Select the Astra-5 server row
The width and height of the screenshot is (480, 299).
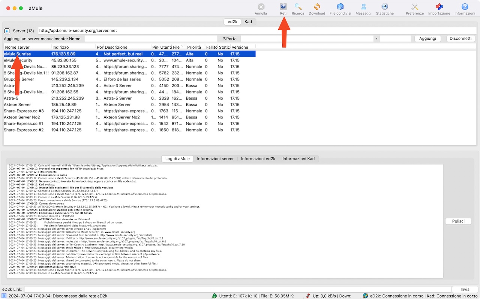(x=130, y=98)
